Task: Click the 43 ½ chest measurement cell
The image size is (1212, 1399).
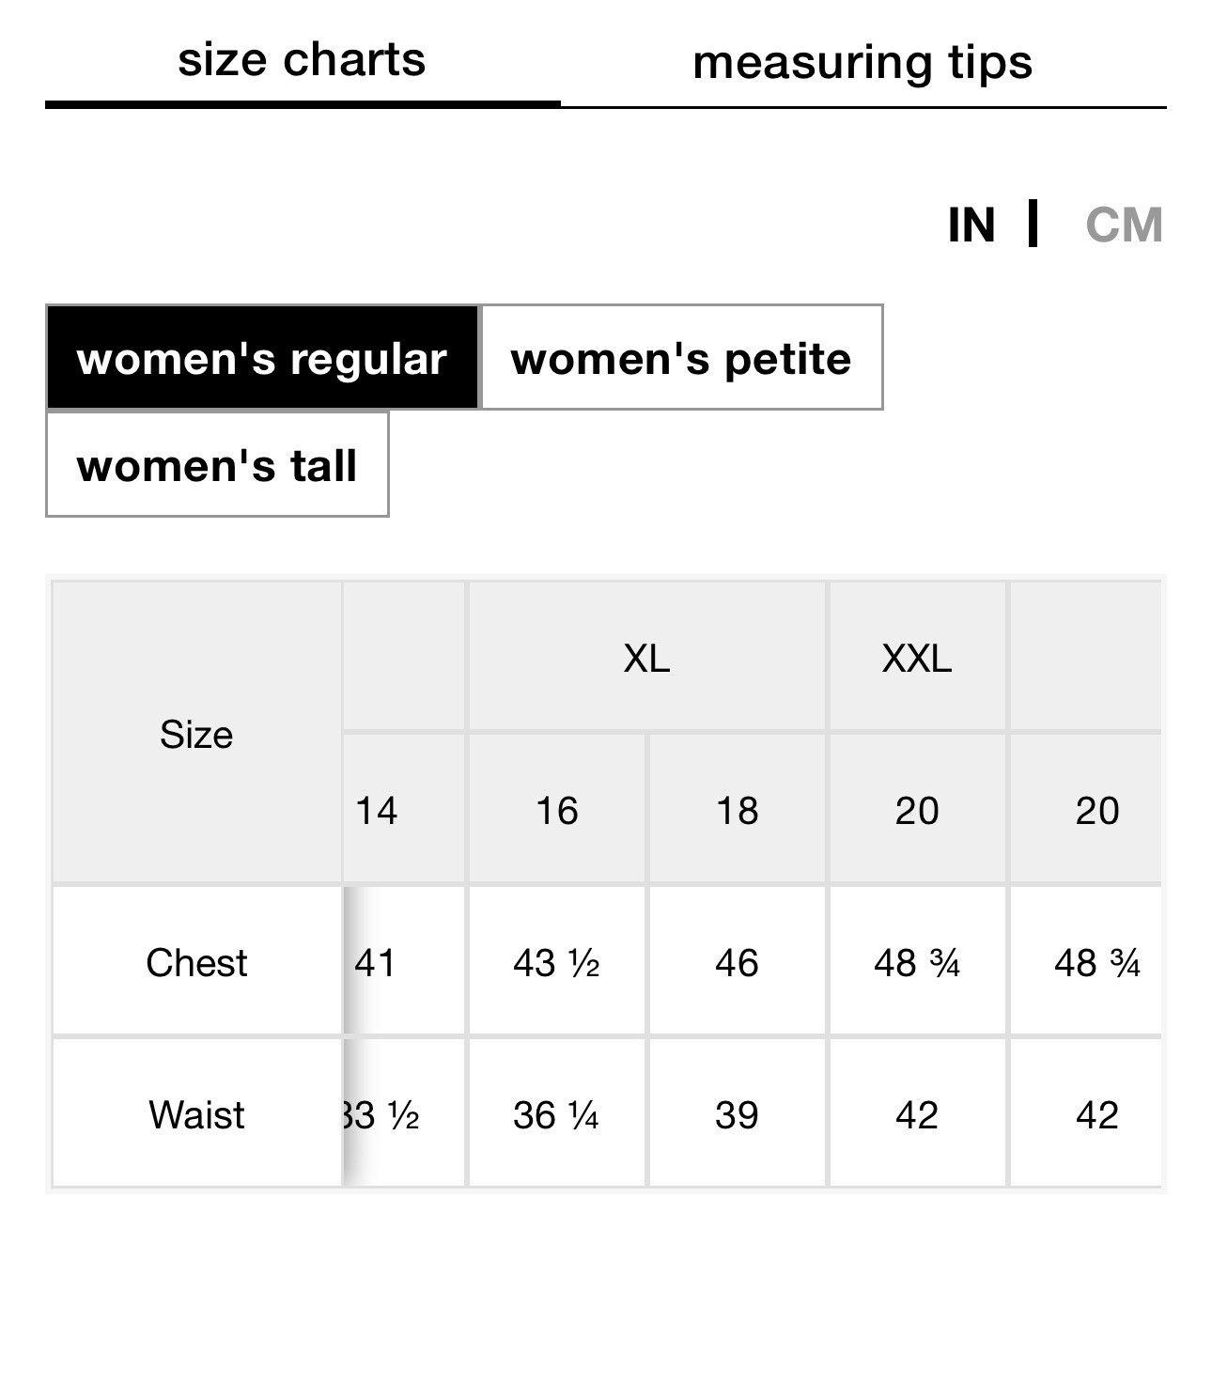Action: [556, 962]
